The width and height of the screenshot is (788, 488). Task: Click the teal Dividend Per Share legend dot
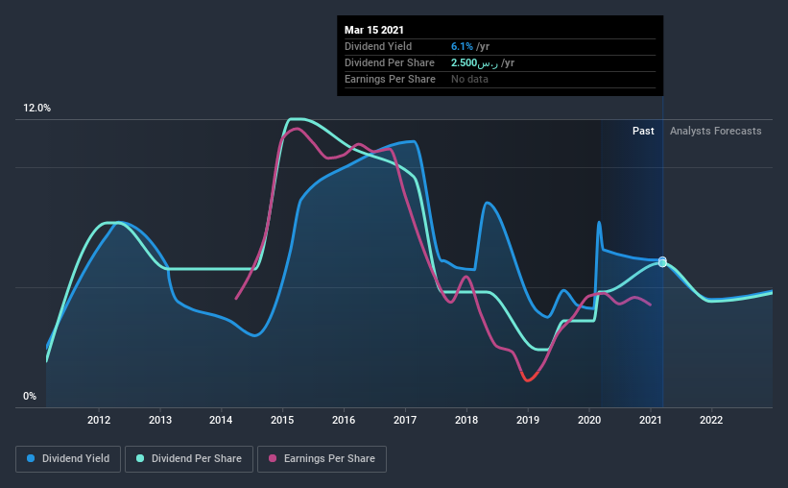pyautogui.click(x=140, y=458)
